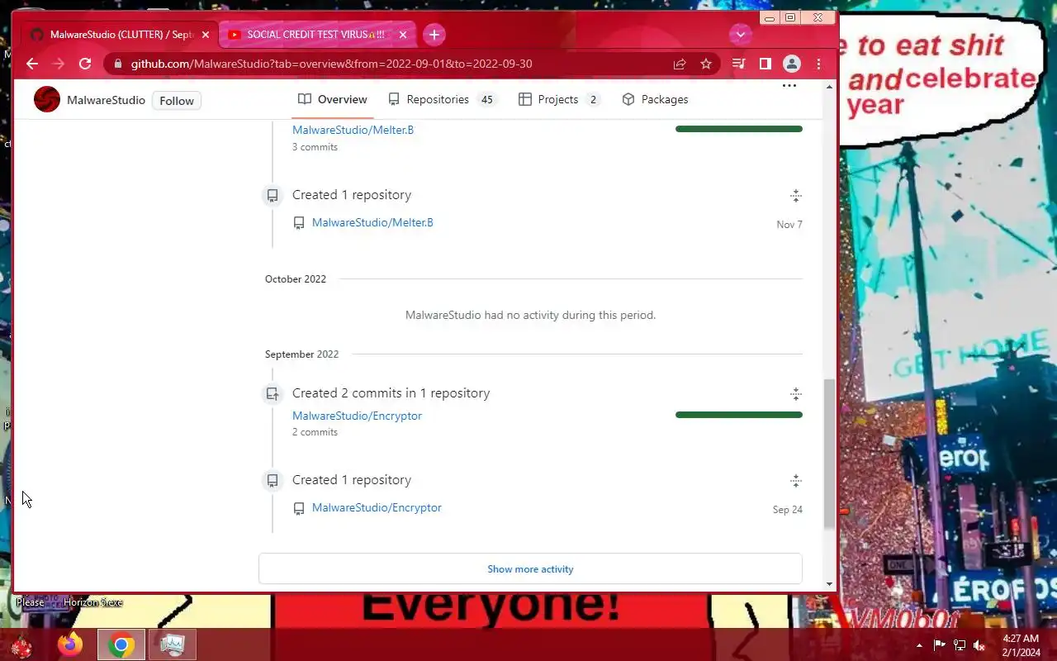Click the Projects count badge 2
This screenshot has width=1057, height=661.
click(593, 100)
